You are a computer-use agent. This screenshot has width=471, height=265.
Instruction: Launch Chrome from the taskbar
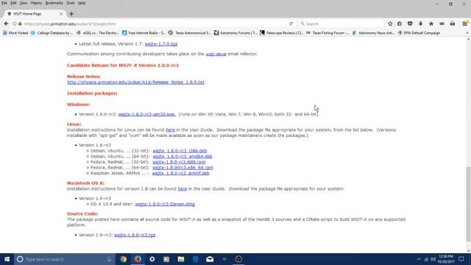click(x=123, y=259)
